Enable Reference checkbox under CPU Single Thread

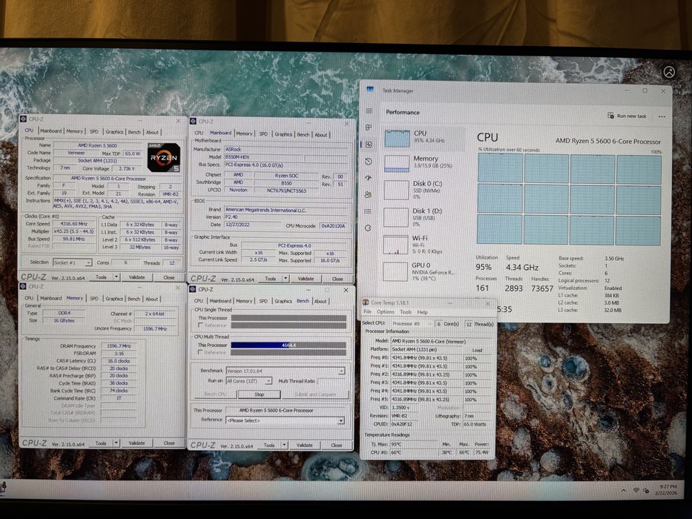(201, 325)
